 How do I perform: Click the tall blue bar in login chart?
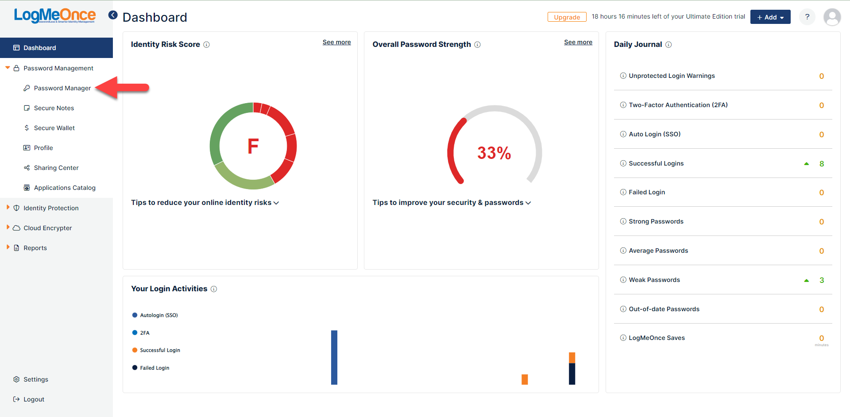[x=334, y=358]
